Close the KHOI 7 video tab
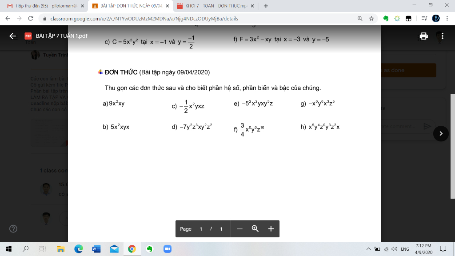This screenshot has width=455, height=256. (x=252, y=6)
